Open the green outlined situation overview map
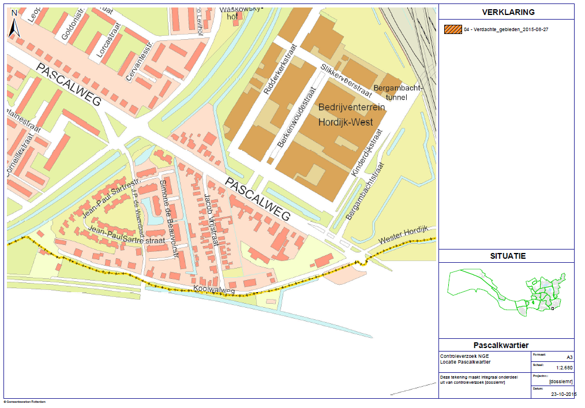The height and width of the screenshot is (408, 585). [507, 293]
